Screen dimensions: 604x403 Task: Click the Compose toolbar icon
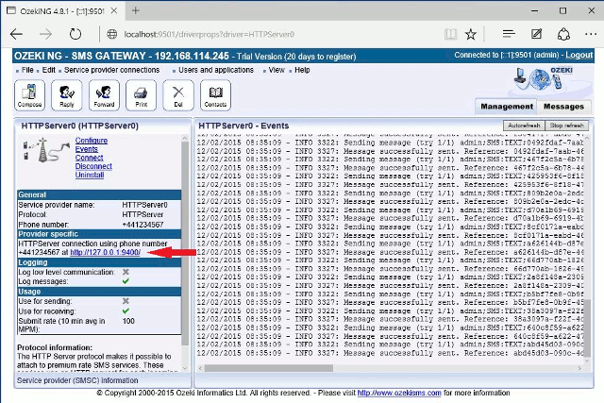pos(29,95)
